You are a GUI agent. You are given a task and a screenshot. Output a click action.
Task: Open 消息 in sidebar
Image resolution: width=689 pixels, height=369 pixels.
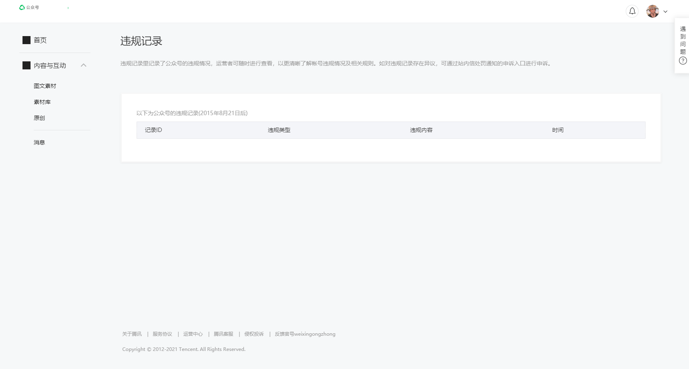(39, 142)
